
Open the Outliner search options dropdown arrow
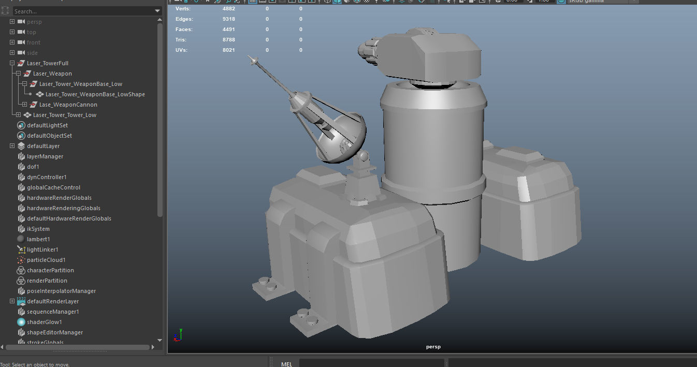coord(158,11)
